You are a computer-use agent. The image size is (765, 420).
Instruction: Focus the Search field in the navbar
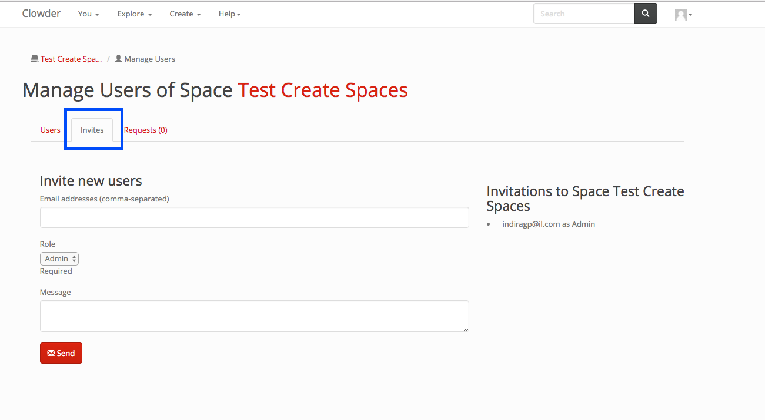point(583,14)
